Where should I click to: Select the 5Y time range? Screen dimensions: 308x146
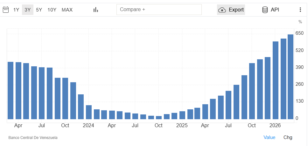(x=39, y=10)
